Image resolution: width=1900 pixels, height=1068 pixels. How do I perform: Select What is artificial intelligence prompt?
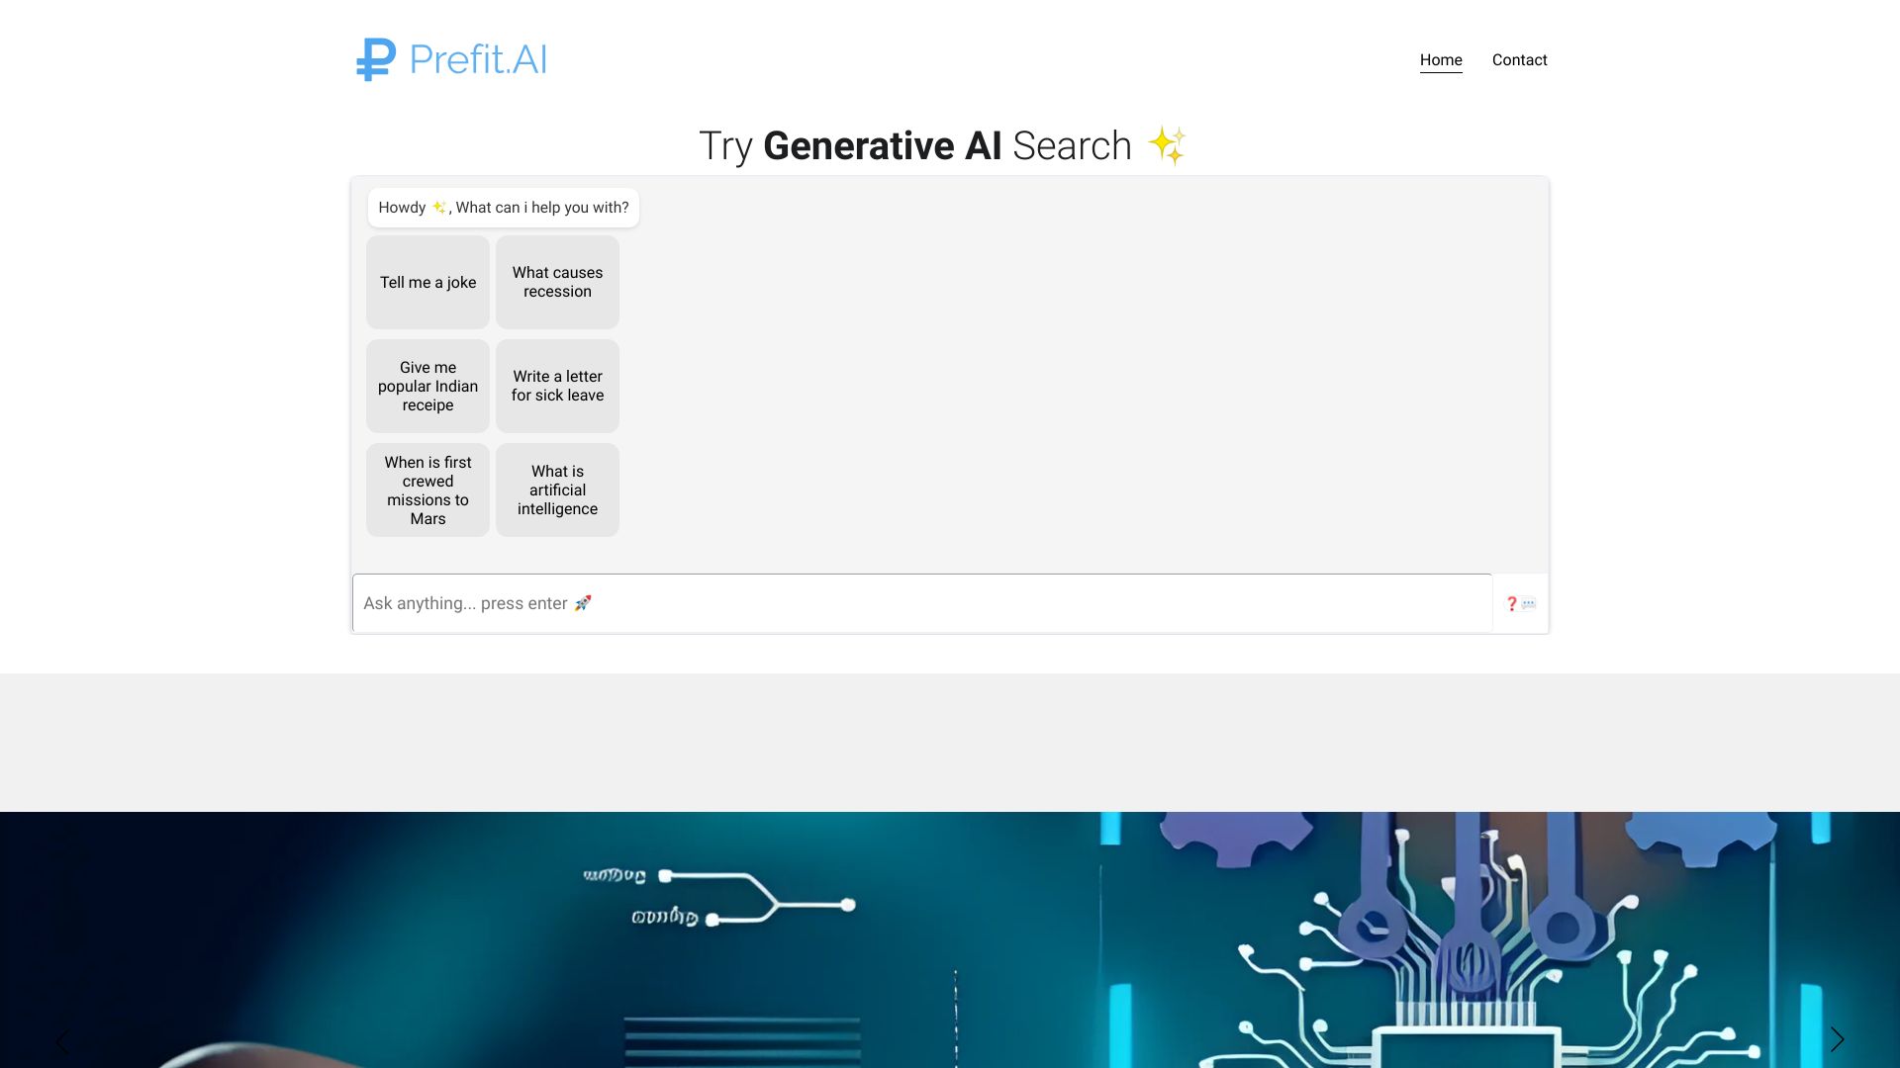tap(557, 491)
